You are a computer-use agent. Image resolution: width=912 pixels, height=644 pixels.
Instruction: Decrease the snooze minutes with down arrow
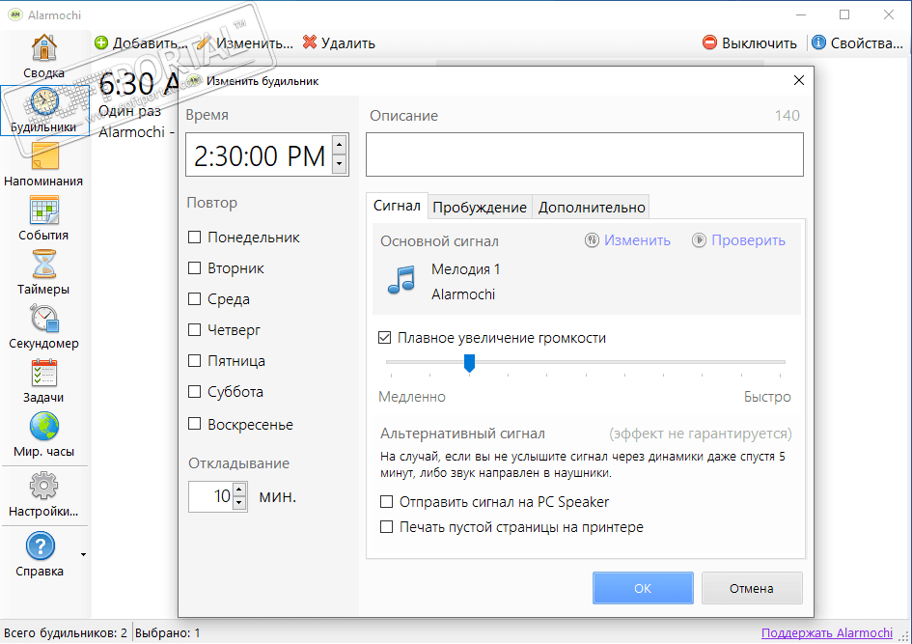(x=240, y=503)
